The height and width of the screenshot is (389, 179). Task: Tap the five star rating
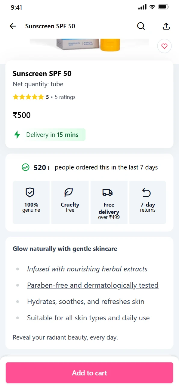28,97
